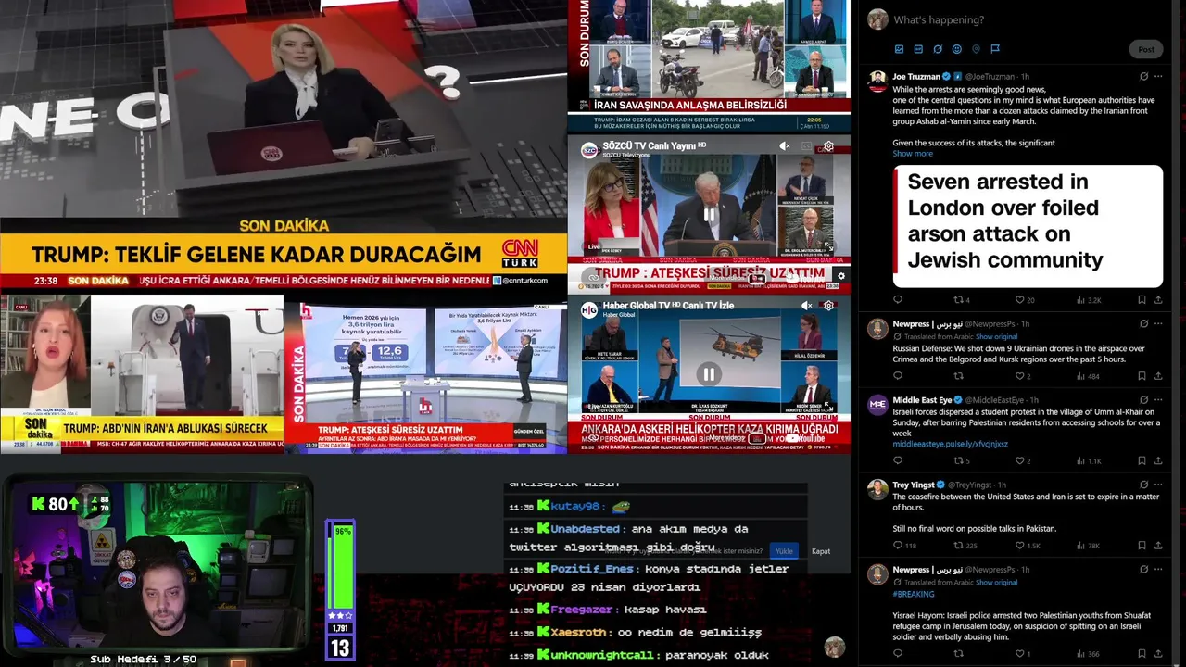Click the #BREAKING hashtag

tap(914, 594)
